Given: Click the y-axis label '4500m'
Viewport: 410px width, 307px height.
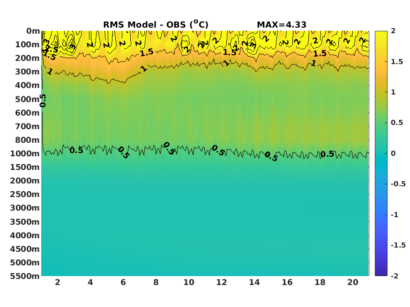Looking at the screenshot, I should click(x=25, y=249).
